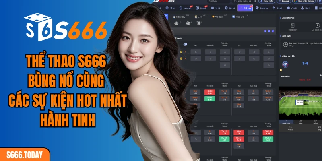Switch to the Theo Dõi tab
Viewport: 322px width, 161px height.
[238, 17]
